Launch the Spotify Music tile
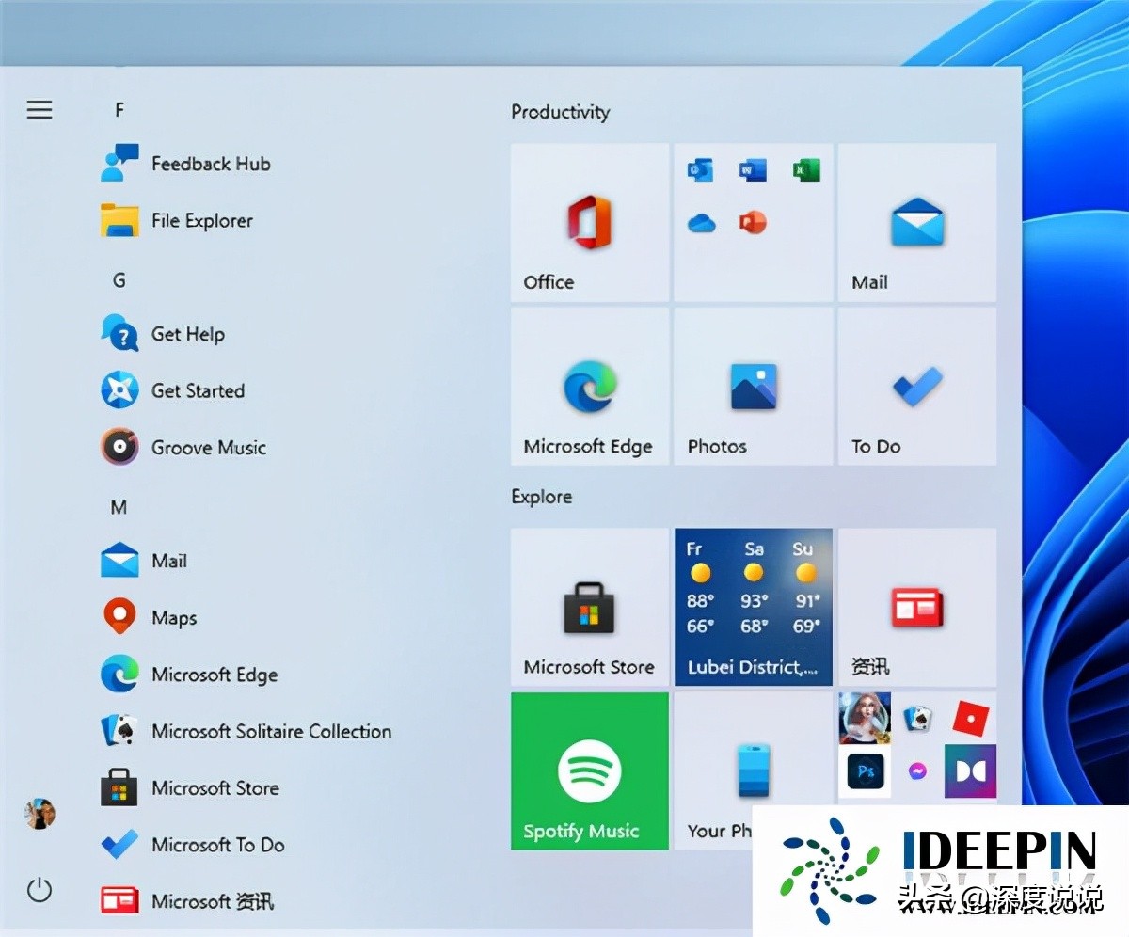 (590, 771)
